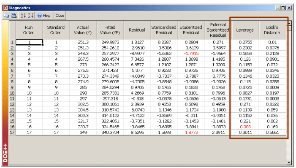Click the Residual column header
The image size is (296, 168).
point(137,30)
